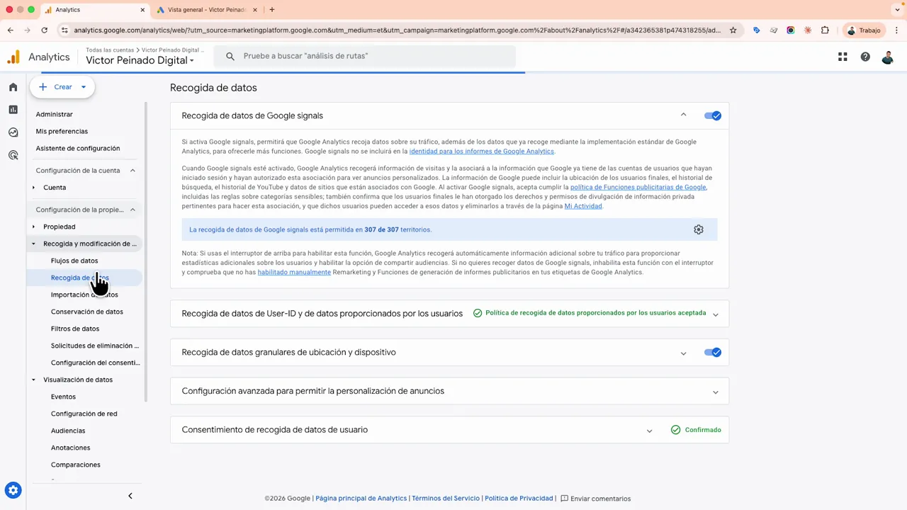The height and width of the screenshot is (510, 907).
Task: Open the Analytics Home icon in left rail
Action: click(x=13, y=87)
